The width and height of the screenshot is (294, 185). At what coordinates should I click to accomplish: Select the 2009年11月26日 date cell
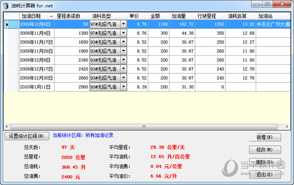coord(37,51)
